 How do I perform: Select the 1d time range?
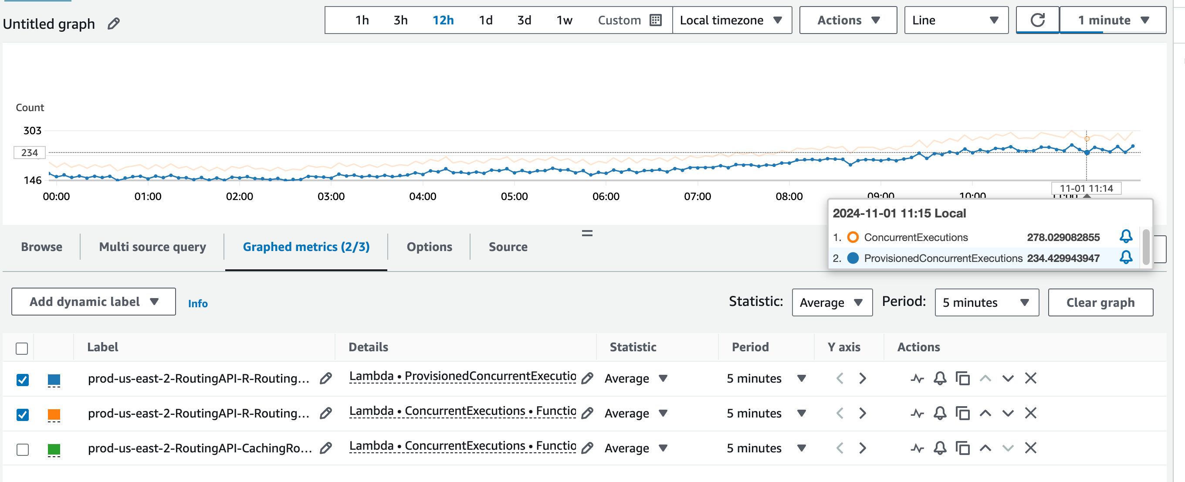(485, 20)
